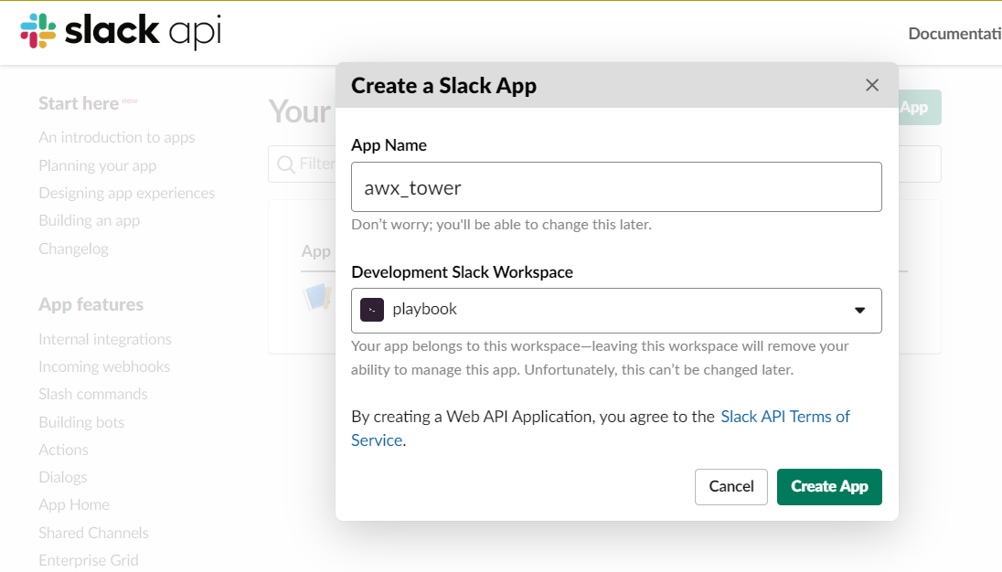This screenshot has width=1002, height=572.
Task: Open the Dialogs page
Action: coord(62,477)
